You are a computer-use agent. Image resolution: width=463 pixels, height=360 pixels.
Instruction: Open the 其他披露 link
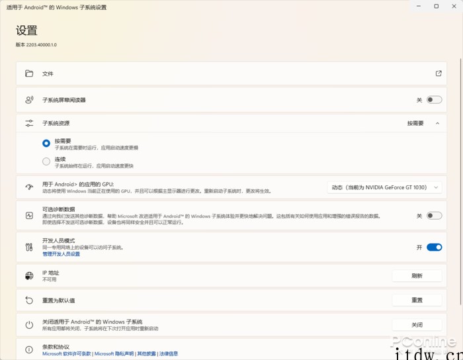[146, 353]
